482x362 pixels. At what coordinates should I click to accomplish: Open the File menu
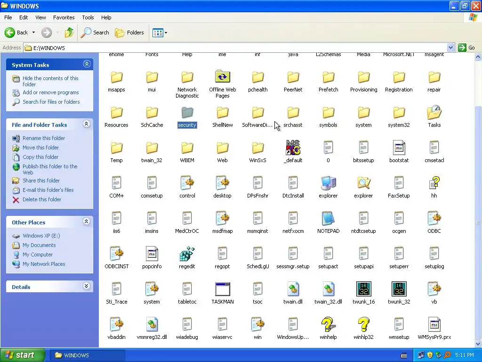pos(8,17)
